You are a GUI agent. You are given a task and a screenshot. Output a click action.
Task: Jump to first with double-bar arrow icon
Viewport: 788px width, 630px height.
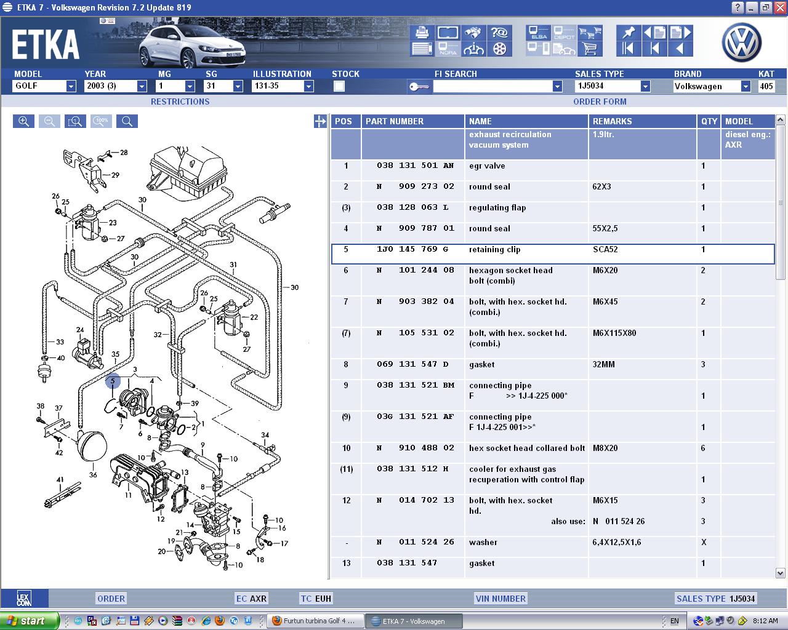click(629, 49)
